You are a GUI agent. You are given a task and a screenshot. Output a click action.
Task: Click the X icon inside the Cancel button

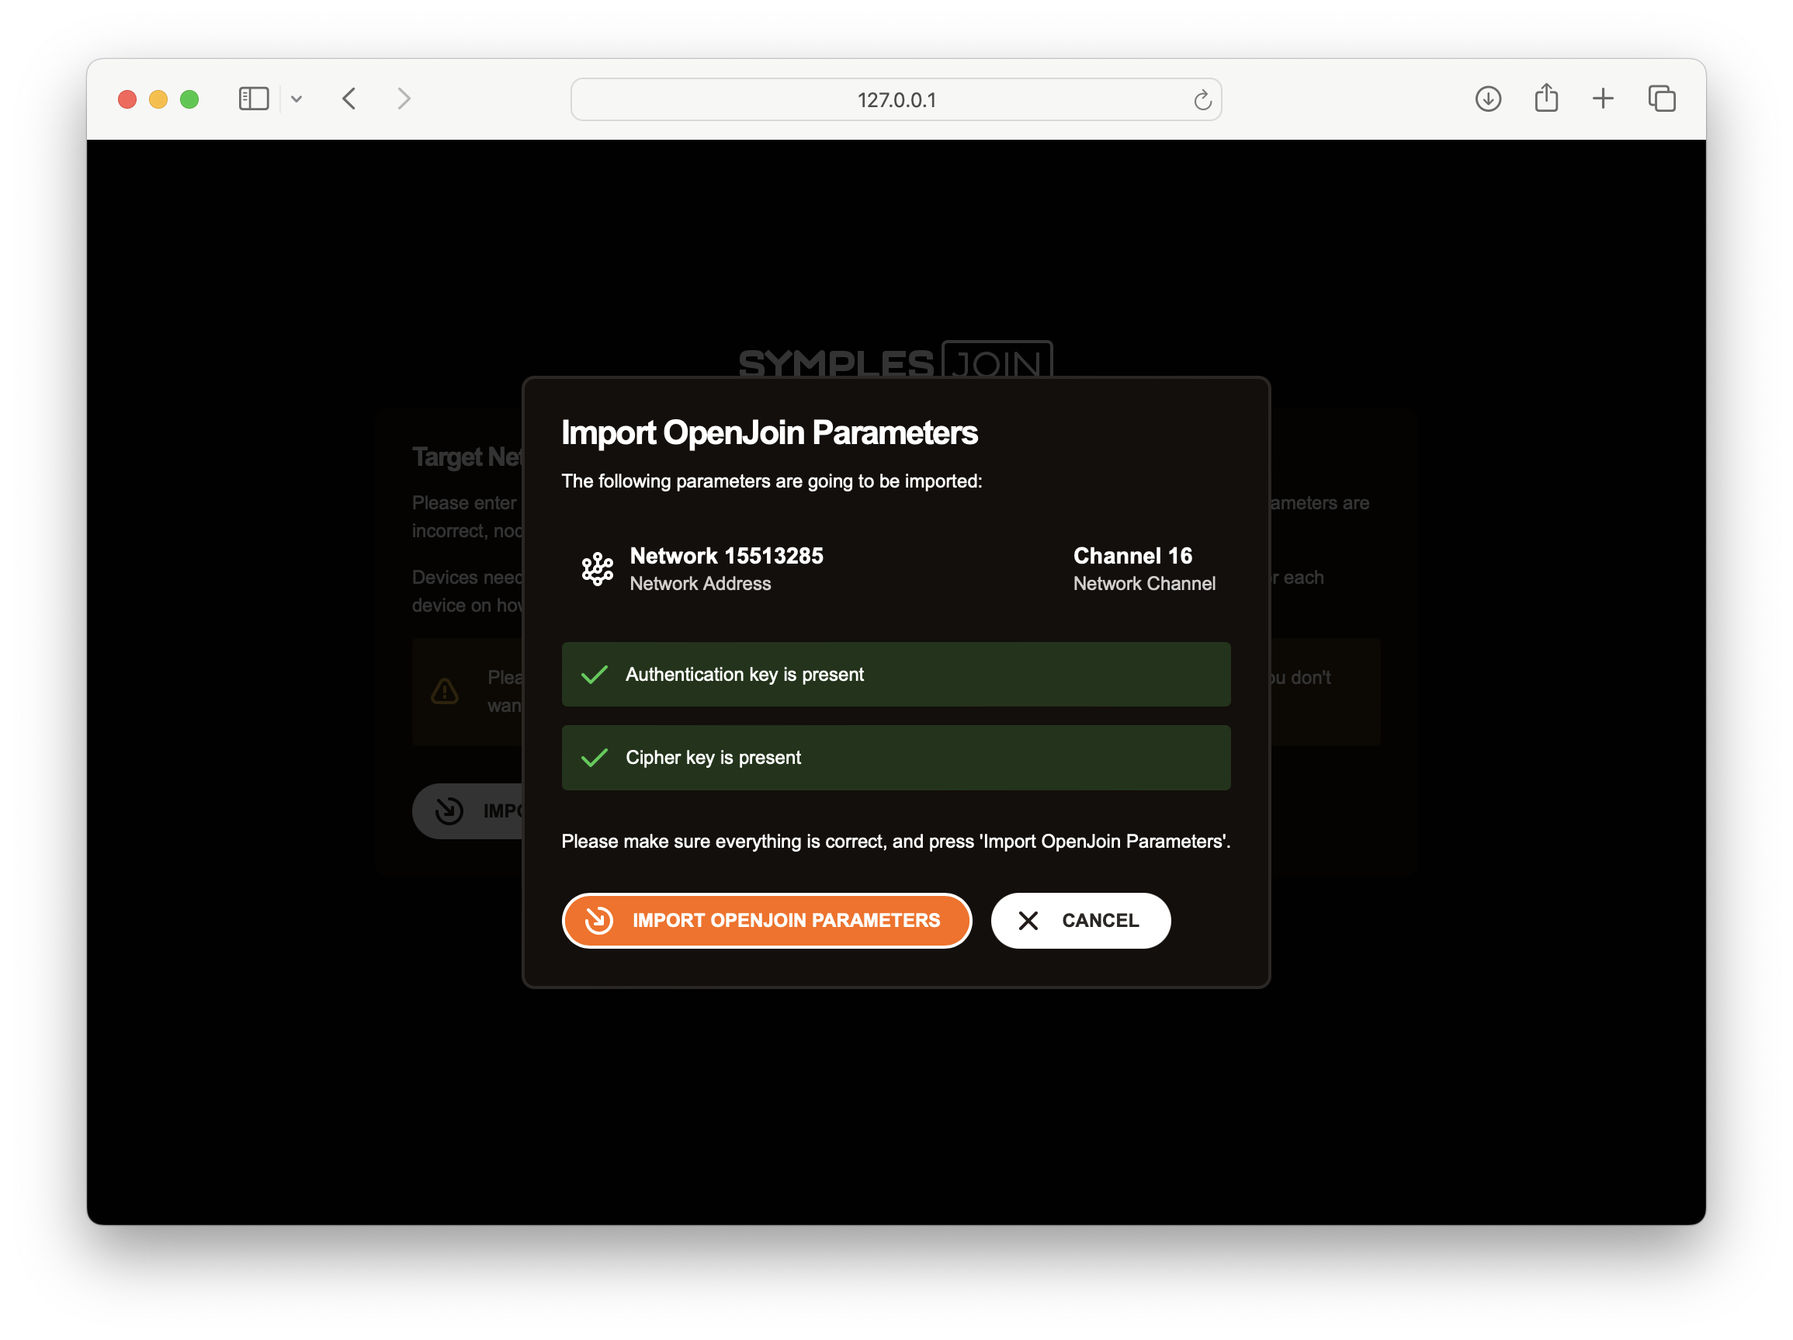click(x=1028, y=920)
